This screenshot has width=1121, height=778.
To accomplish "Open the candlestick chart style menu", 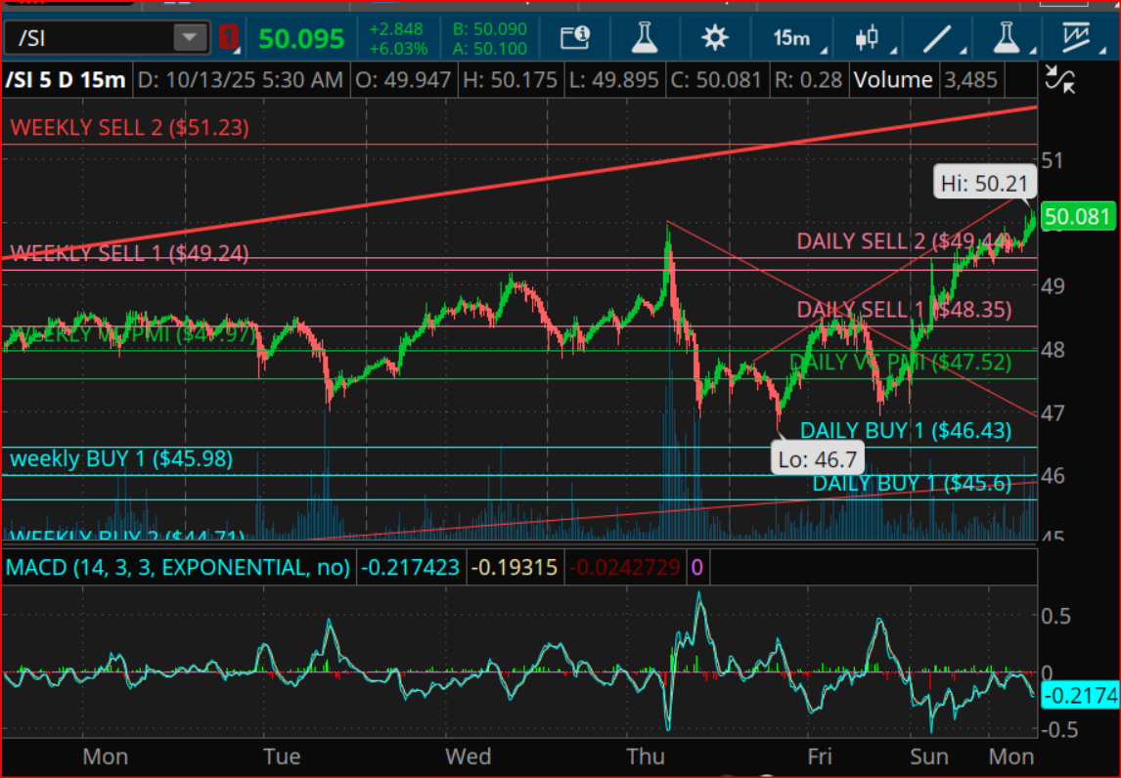I will point(867,38).
